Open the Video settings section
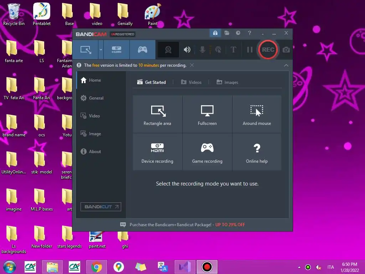The height and width of the screenshot is (274, 365). (x=101, y=116)
